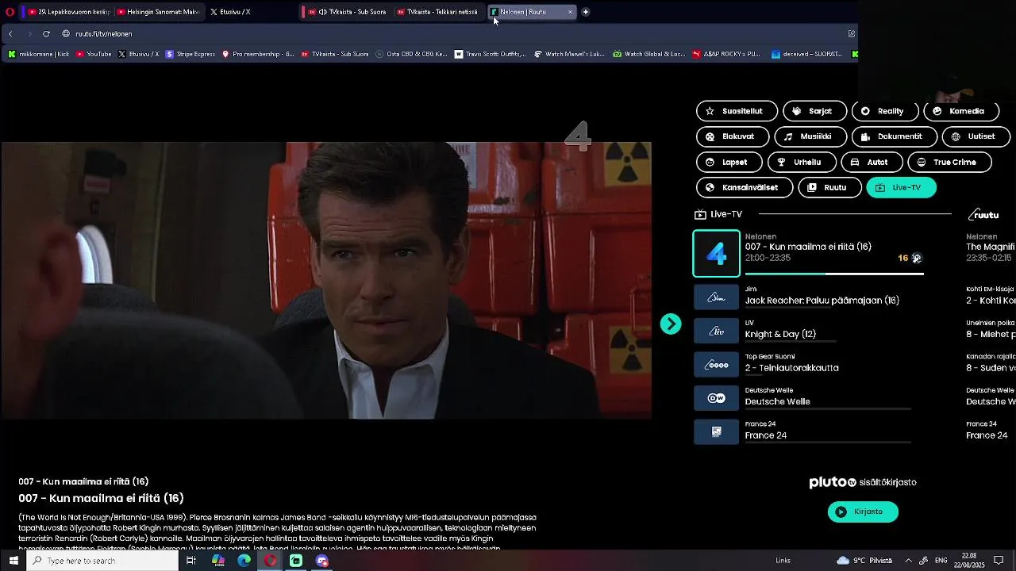1016x571 pixels.
Task: Select the Suositellut category
Action: [x=737, y=111]
